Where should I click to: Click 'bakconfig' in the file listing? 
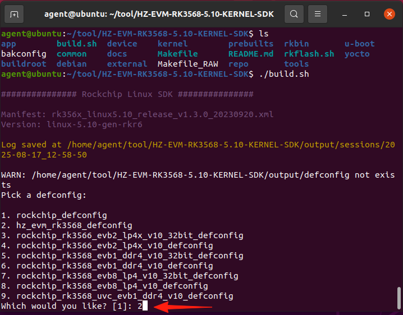click(x=24, y=54)
